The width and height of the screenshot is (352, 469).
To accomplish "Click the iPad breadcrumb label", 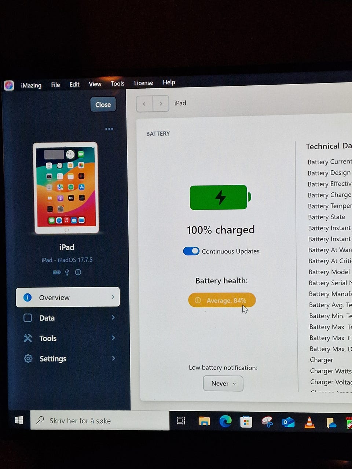I will (180, 103).
